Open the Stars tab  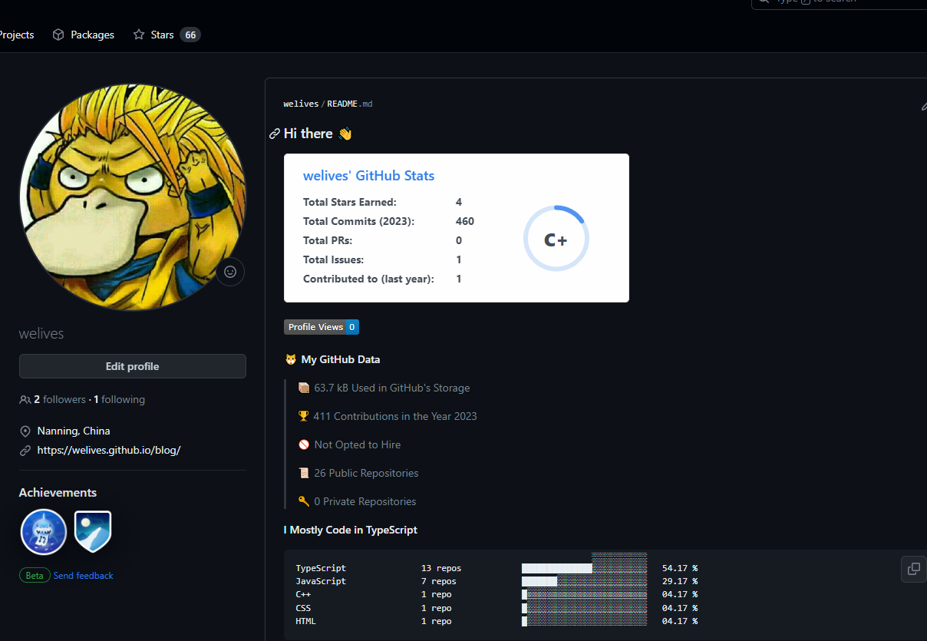167,35
